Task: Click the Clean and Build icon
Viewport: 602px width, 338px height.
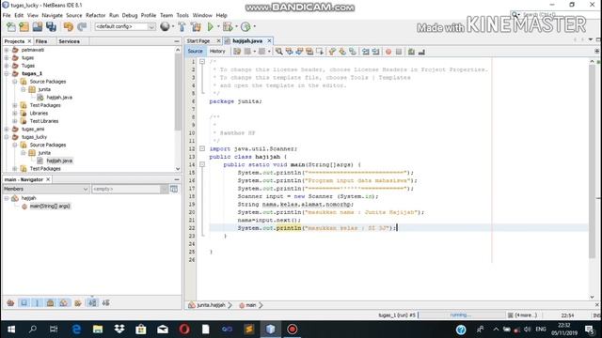Action: pos(196,27)
